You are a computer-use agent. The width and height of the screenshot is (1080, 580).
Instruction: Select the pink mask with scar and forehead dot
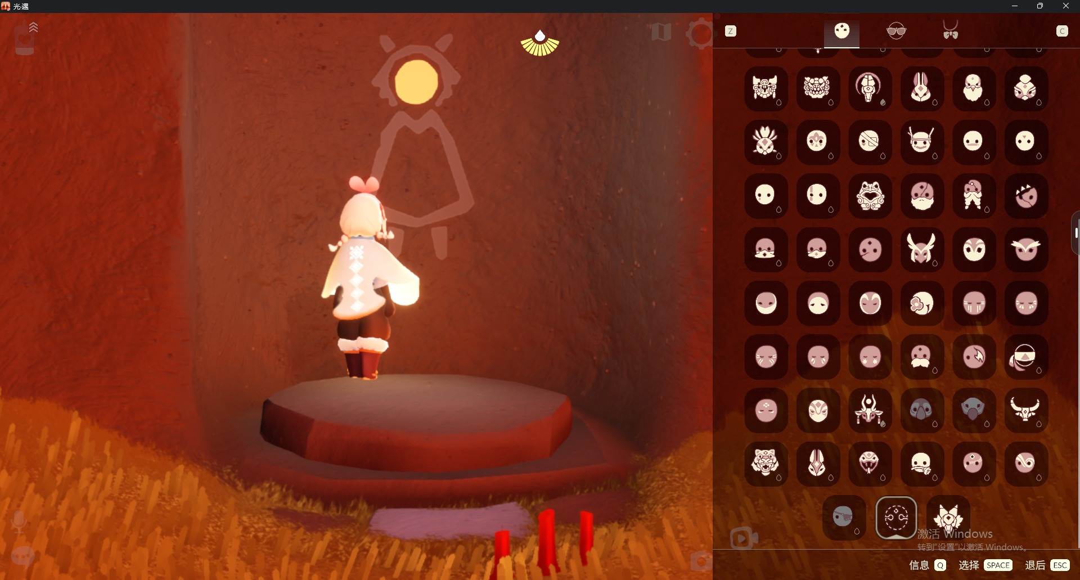[x=870, y=249]
